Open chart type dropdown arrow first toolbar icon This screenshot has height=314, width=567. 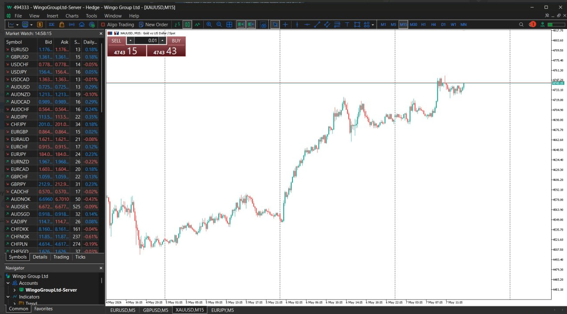17,25
